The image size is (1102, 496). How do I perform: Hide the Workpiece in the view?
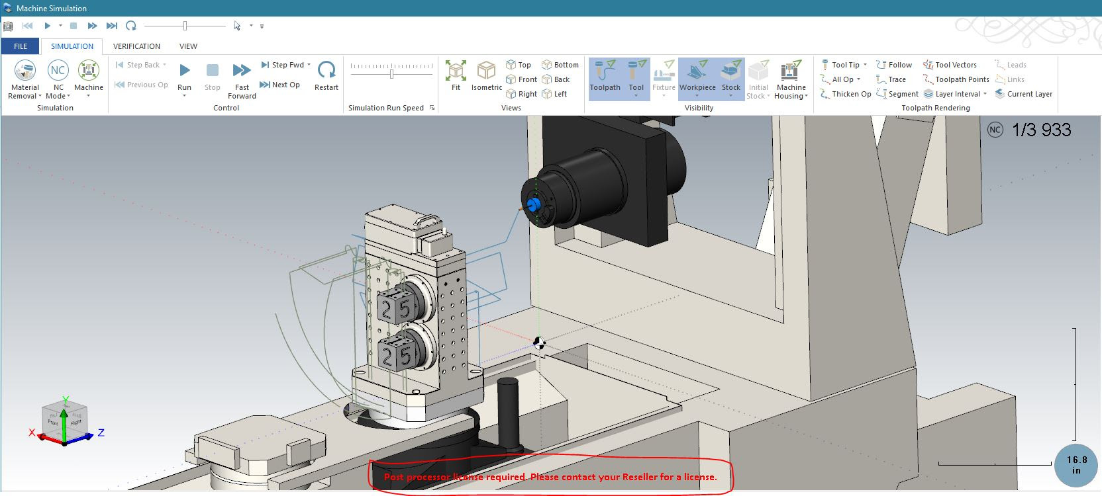pyautogui.click(x=697, y=71)
